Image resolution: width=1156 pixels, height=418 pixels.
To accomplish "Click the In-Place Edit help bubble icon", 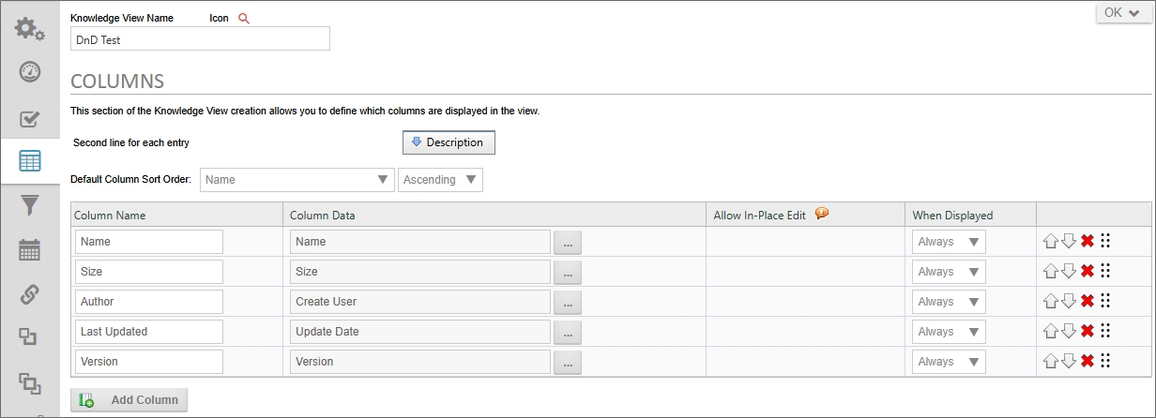I will pyautogui.click(x=822, y=214).
